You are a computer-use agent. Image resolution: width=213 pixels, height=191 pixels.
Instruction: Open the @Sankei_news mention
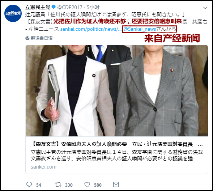coord(140,29)
